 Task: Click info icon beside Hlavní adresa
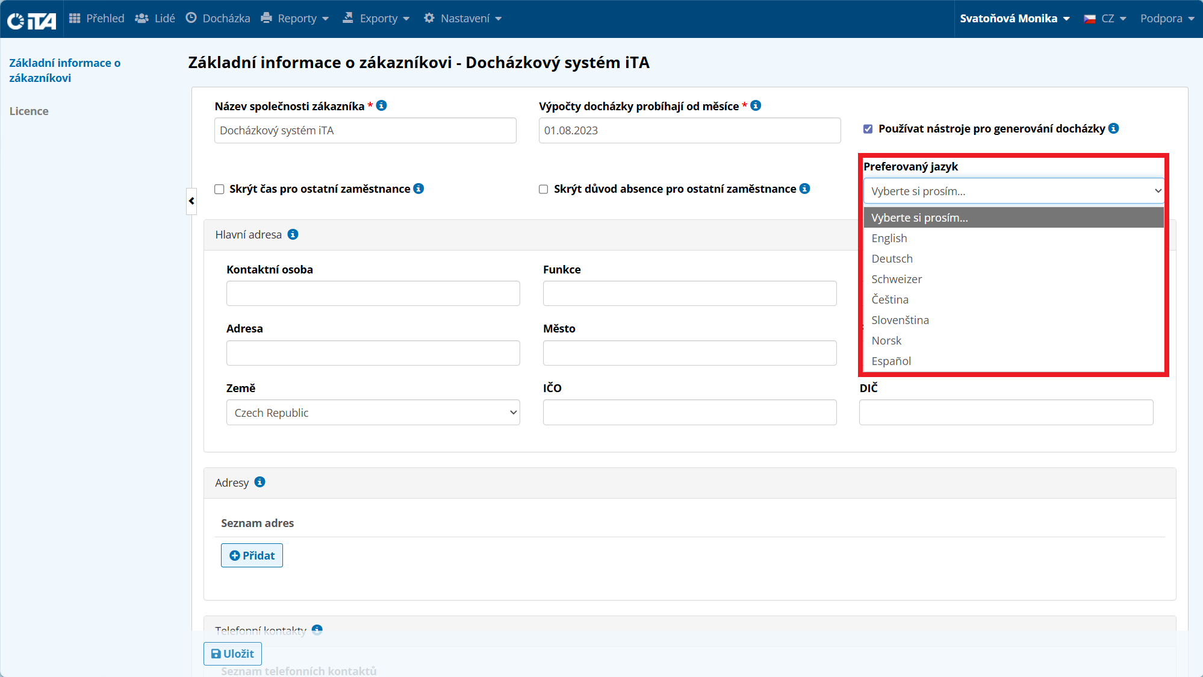pyautogui.click(x=293, y=234)
